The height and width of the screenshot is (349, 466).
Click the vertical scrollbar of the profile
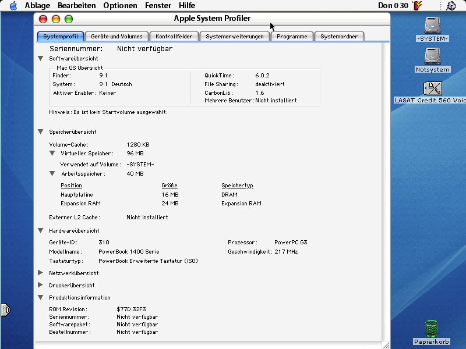[x=386, y=191]
